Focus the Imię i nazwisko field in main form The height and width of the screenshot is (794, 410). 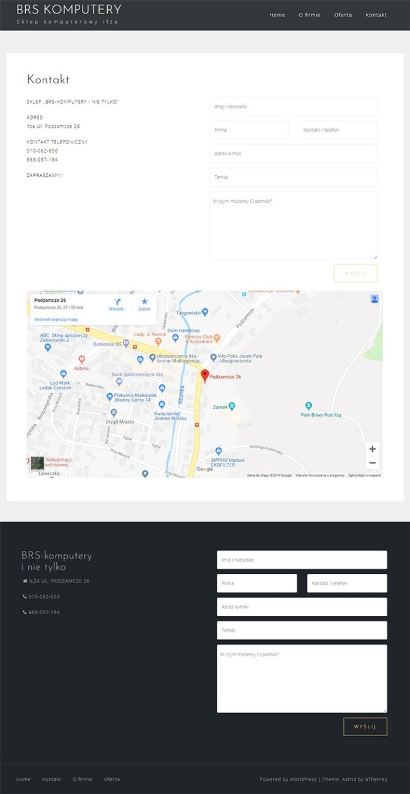point(293,107)
